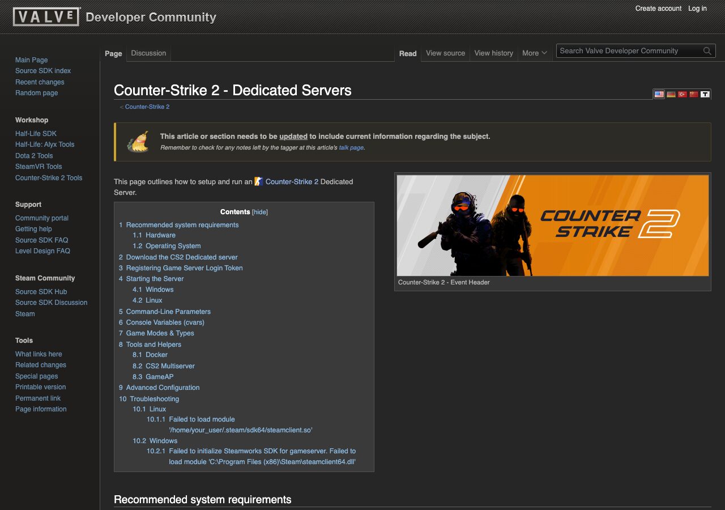Screen dimensions: 725x510
Task: Open Printable version link
Action: pyautogui.click(x=40, y=387)
